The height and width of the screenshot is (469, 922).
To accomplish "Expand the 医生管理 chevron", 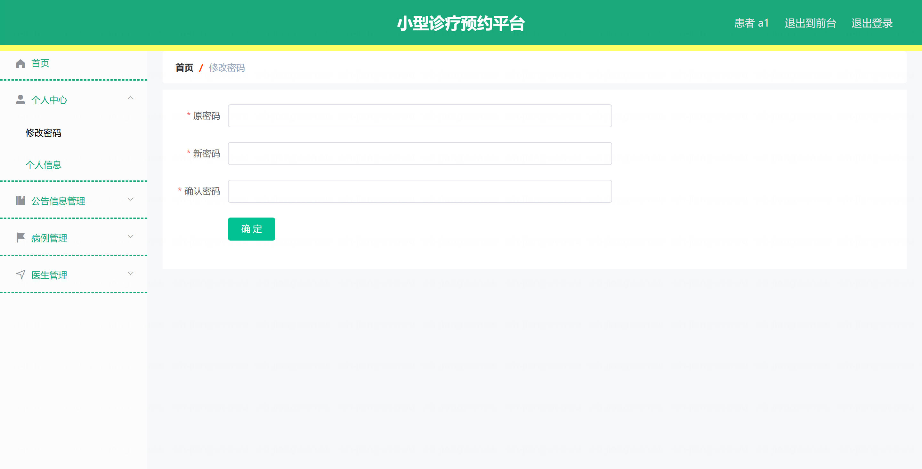I will coord(131,274).
